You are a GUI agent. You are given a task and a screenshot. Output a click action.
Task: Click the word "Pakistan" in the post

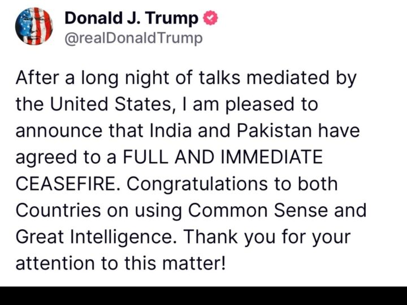click(x=274, y=130)
